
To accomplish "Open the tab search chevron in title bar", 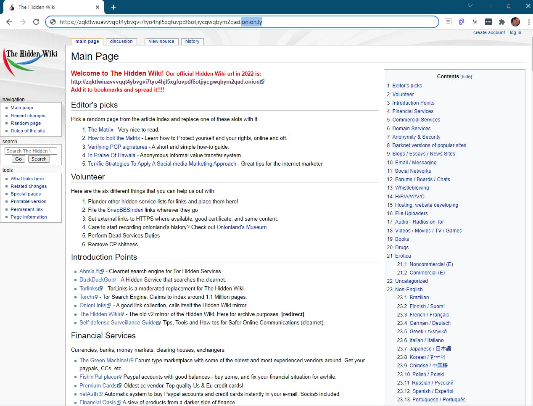I will [x=470, y=6].
